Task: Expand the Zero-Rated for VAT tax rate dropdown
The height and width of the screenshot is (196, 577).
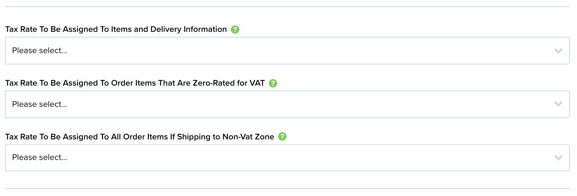Action: click(287, 104)
